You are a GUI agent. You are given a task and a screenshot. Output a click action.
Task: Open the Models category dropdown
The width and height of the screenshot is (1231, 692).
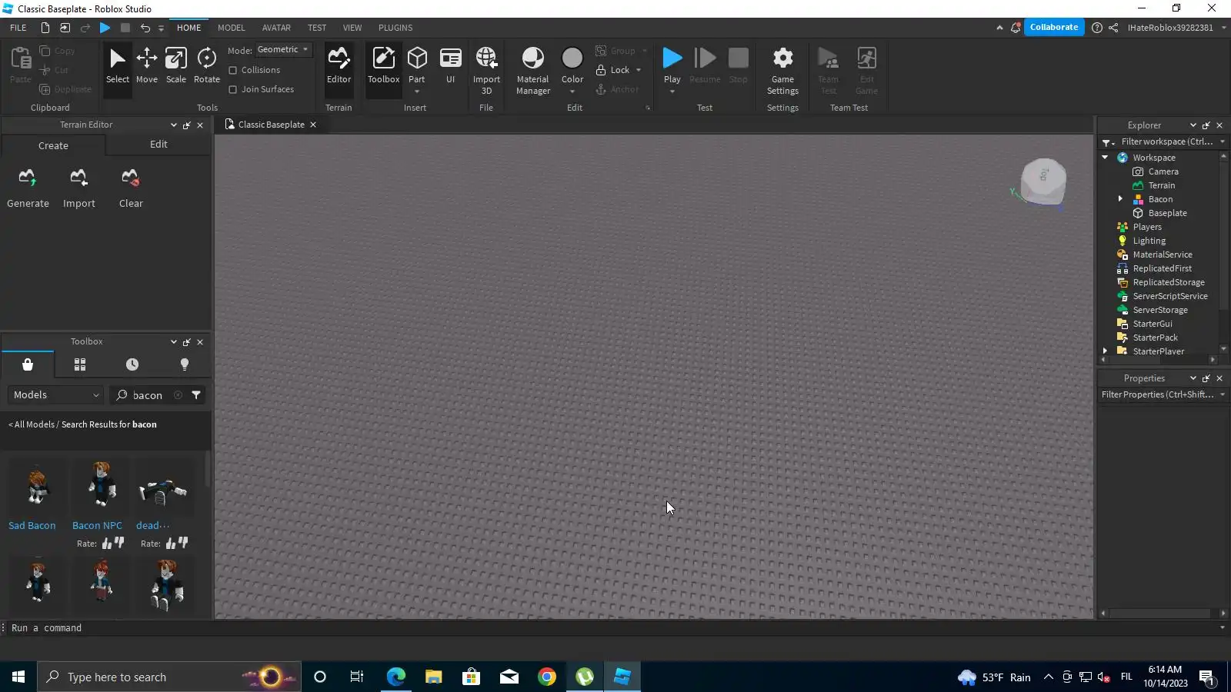click(x=56, y=395)
